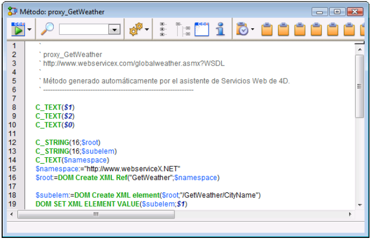Run the method with the green play icon
The width and height of the screenshot is (370, 239).
point(18,29)
